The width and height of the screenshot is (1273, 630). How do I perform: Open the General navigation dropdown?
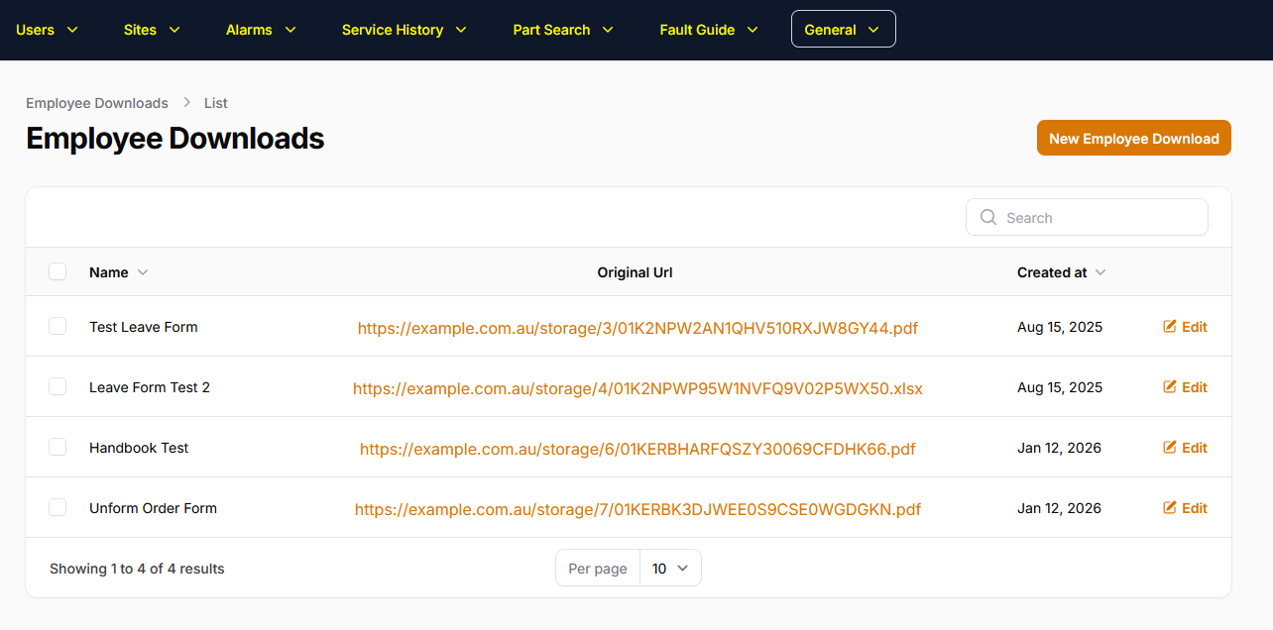pos(843,30)
